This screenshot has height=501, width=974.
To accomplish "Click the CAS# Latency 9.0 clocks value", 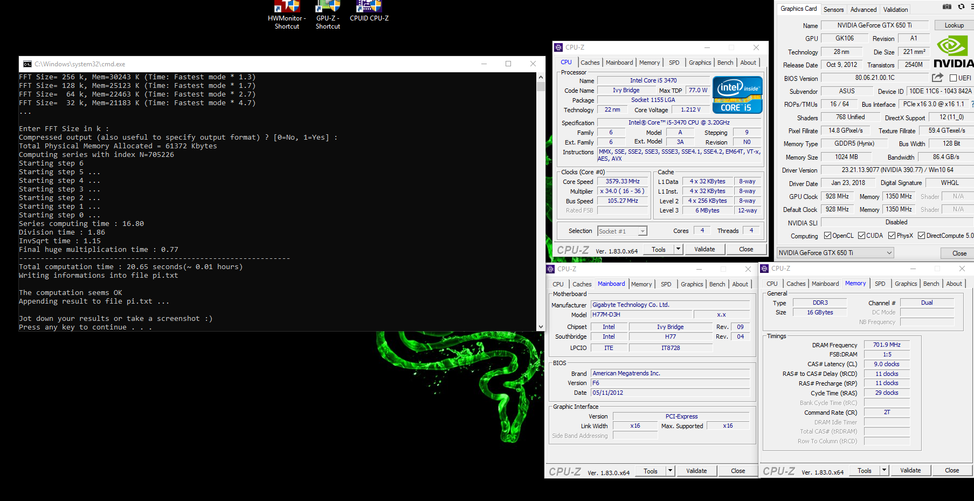I will coord(887,364).
